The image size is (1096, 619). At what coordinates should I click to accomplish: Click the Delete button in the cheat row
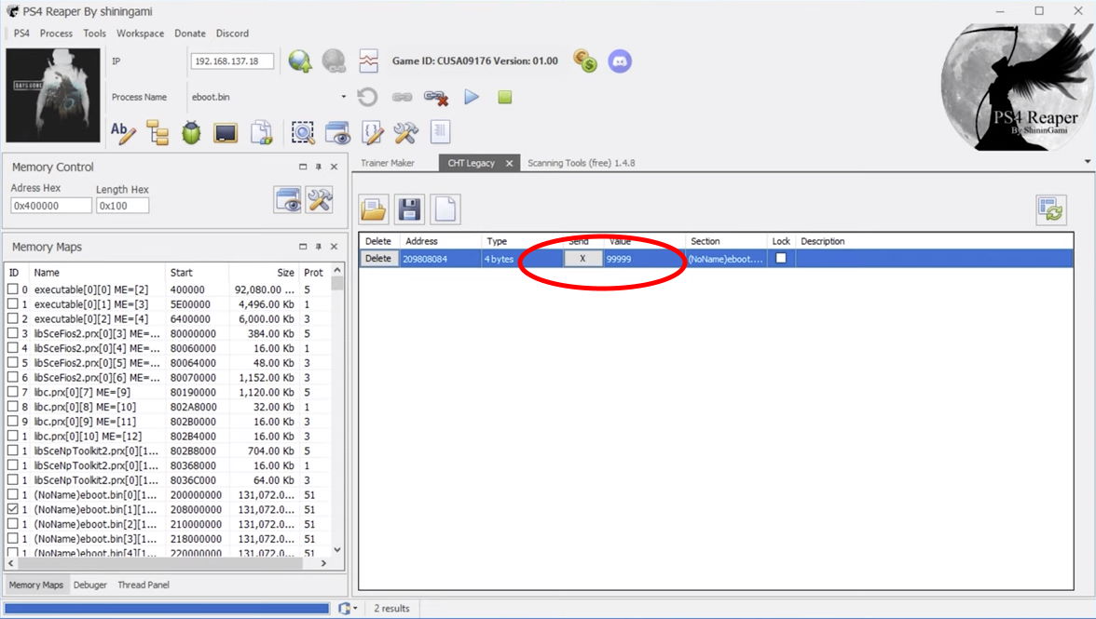coord(378,259)
